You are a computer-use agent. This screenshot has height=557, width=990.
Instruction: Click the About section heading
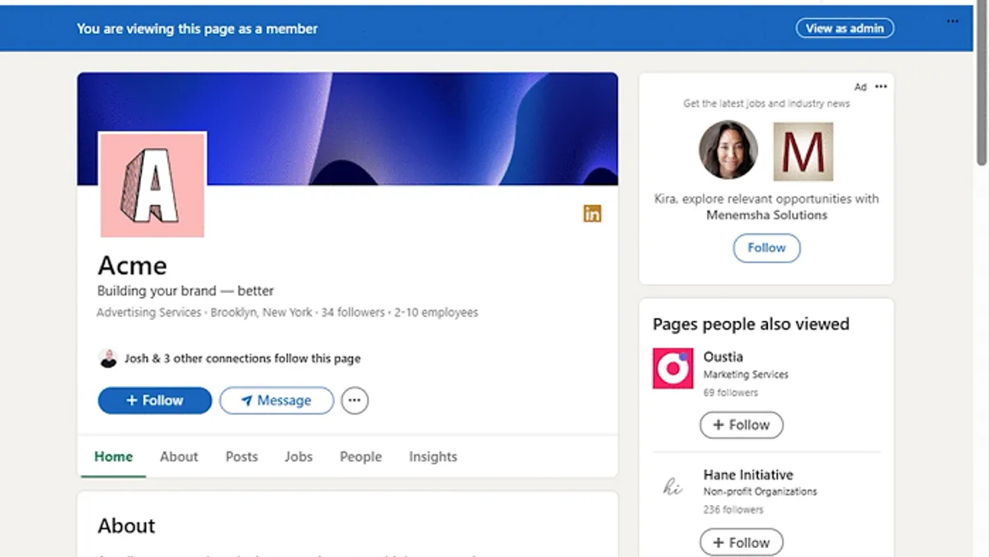coord(126,526)
